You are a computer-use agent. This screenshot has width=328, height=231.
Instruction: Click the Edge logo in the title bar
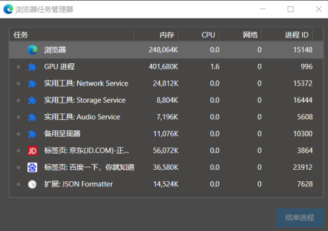(x=8, y=10)
